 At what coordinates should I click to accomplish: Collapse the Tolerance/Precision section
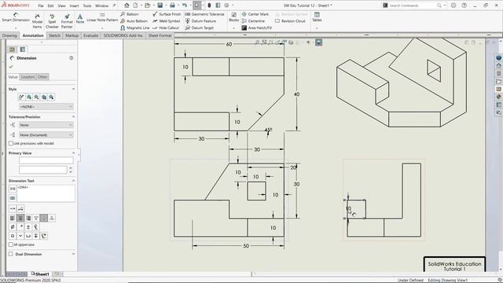pos(73,117)
